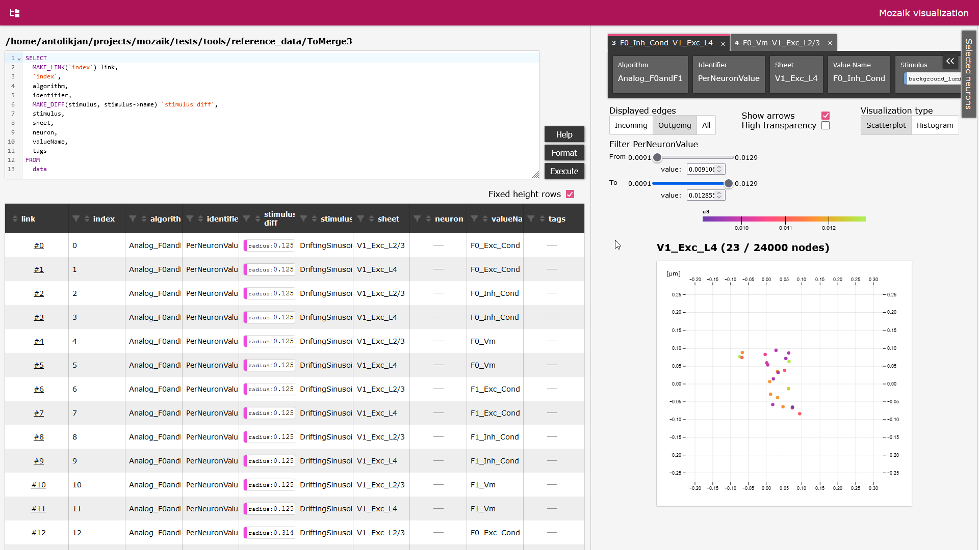The height and width of the screenshot is (550, 979).
Task: Click the To slider handle
Action: (x=729, y=183)
